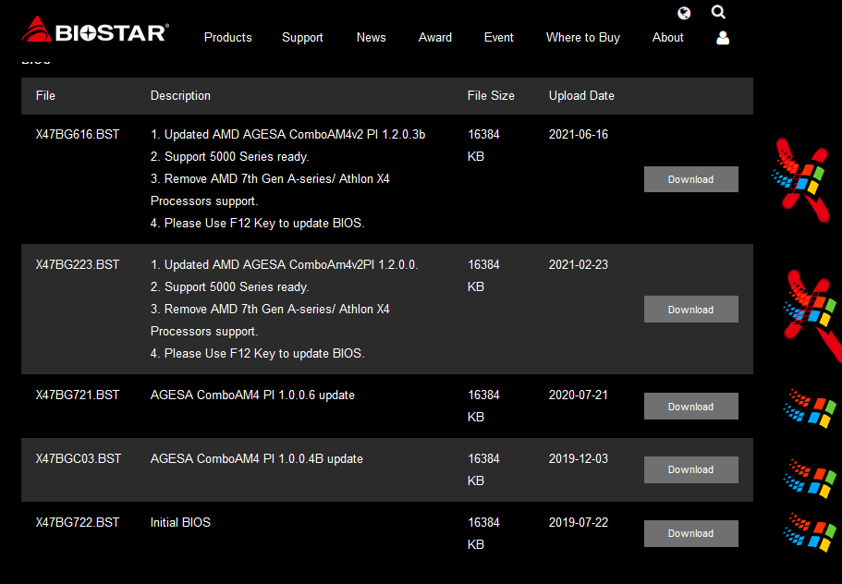842x584 pixels.
Task: Click Support 5000 Series ready in X47BG616.BST row
Action: [230, 157]
